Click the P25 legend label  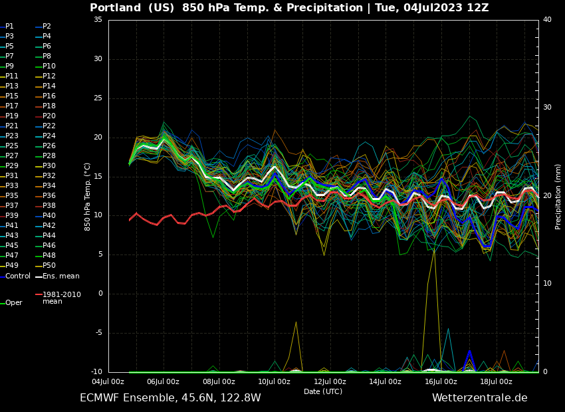point(12,146)
